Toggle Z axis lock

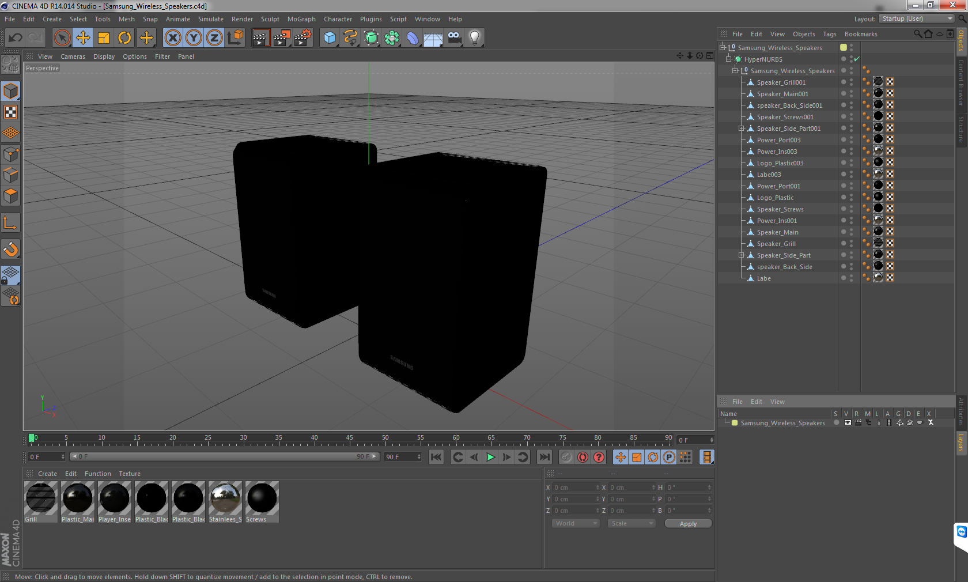click(214, 38)
